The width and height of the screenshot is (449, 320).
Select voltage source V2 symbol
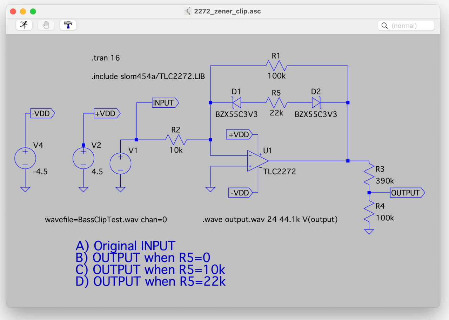click(x=83, y=158)
